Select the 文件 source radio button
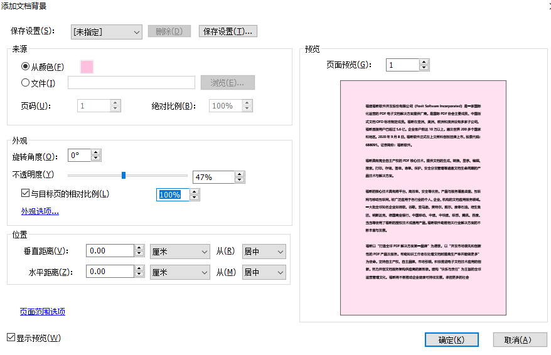Viewport: 551px width, 355px height. (x=26, y=83)
